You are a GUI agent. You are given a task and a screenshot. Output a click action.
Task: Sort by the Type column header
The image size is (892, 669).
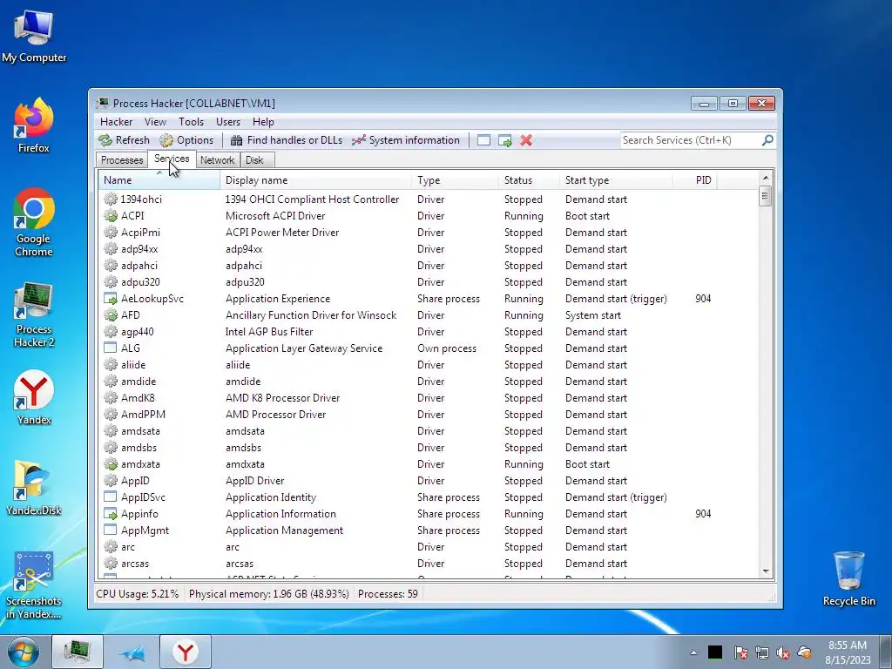click(455, 179)
